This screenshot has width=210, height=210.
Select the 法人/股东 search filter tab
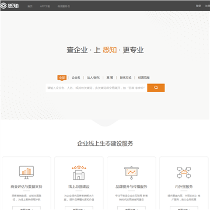click(x=93, y=78)
